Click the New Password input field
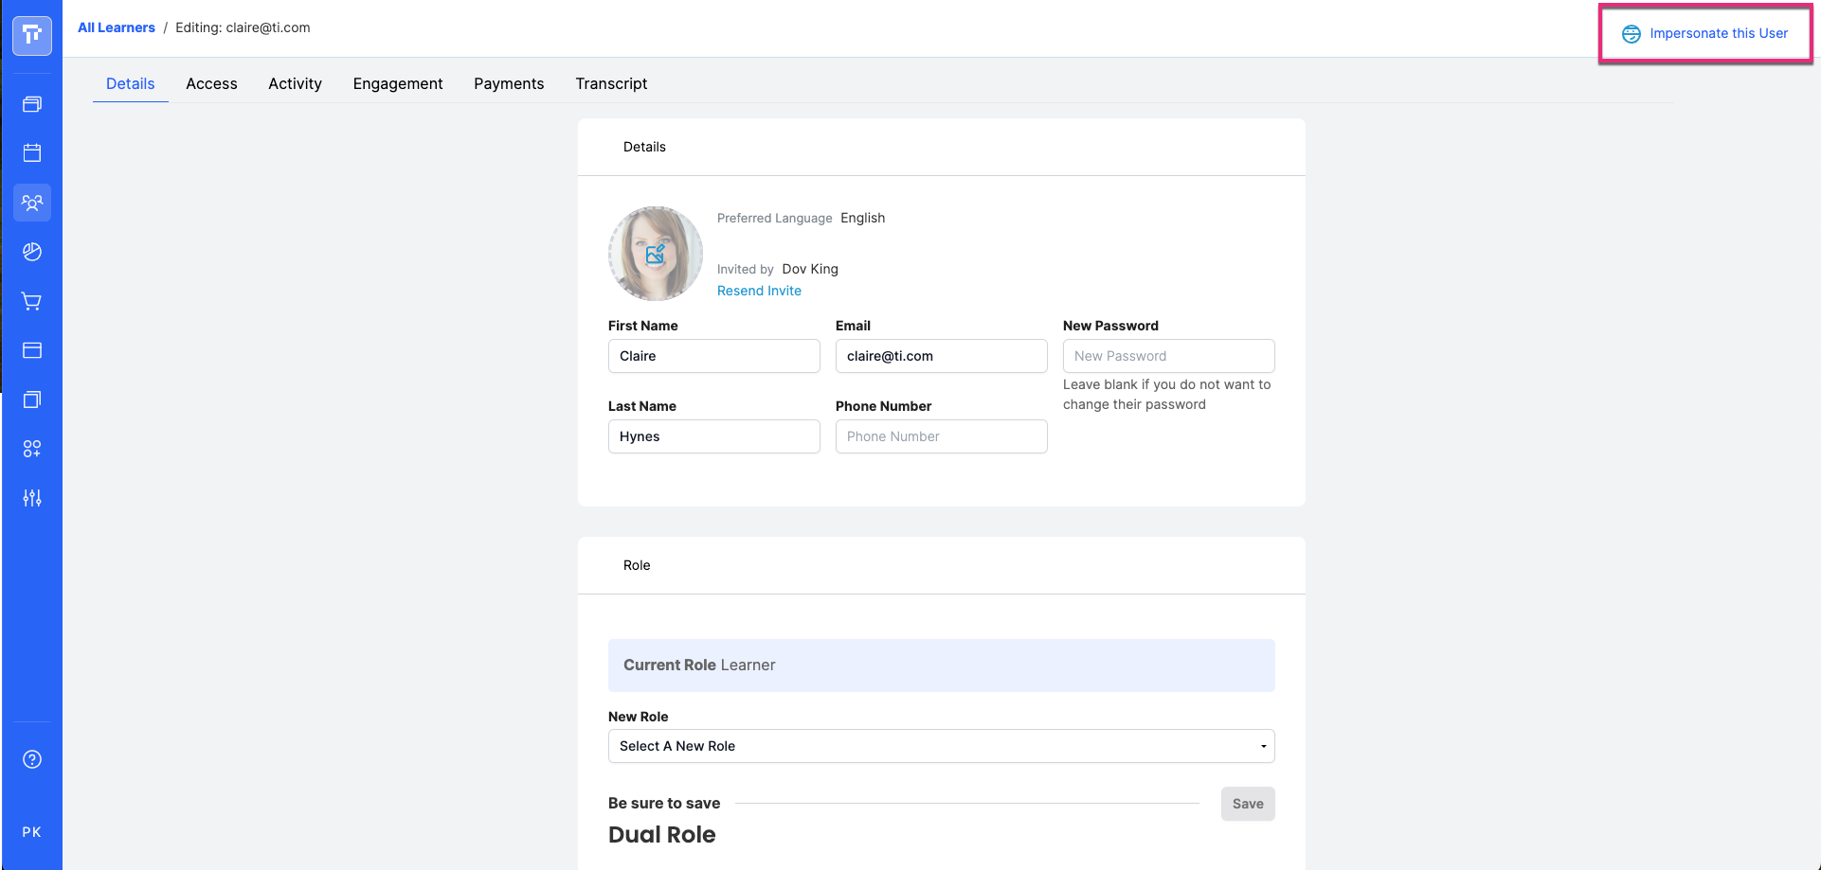This screenshot has width=1821, height=870. point(1169,356)
